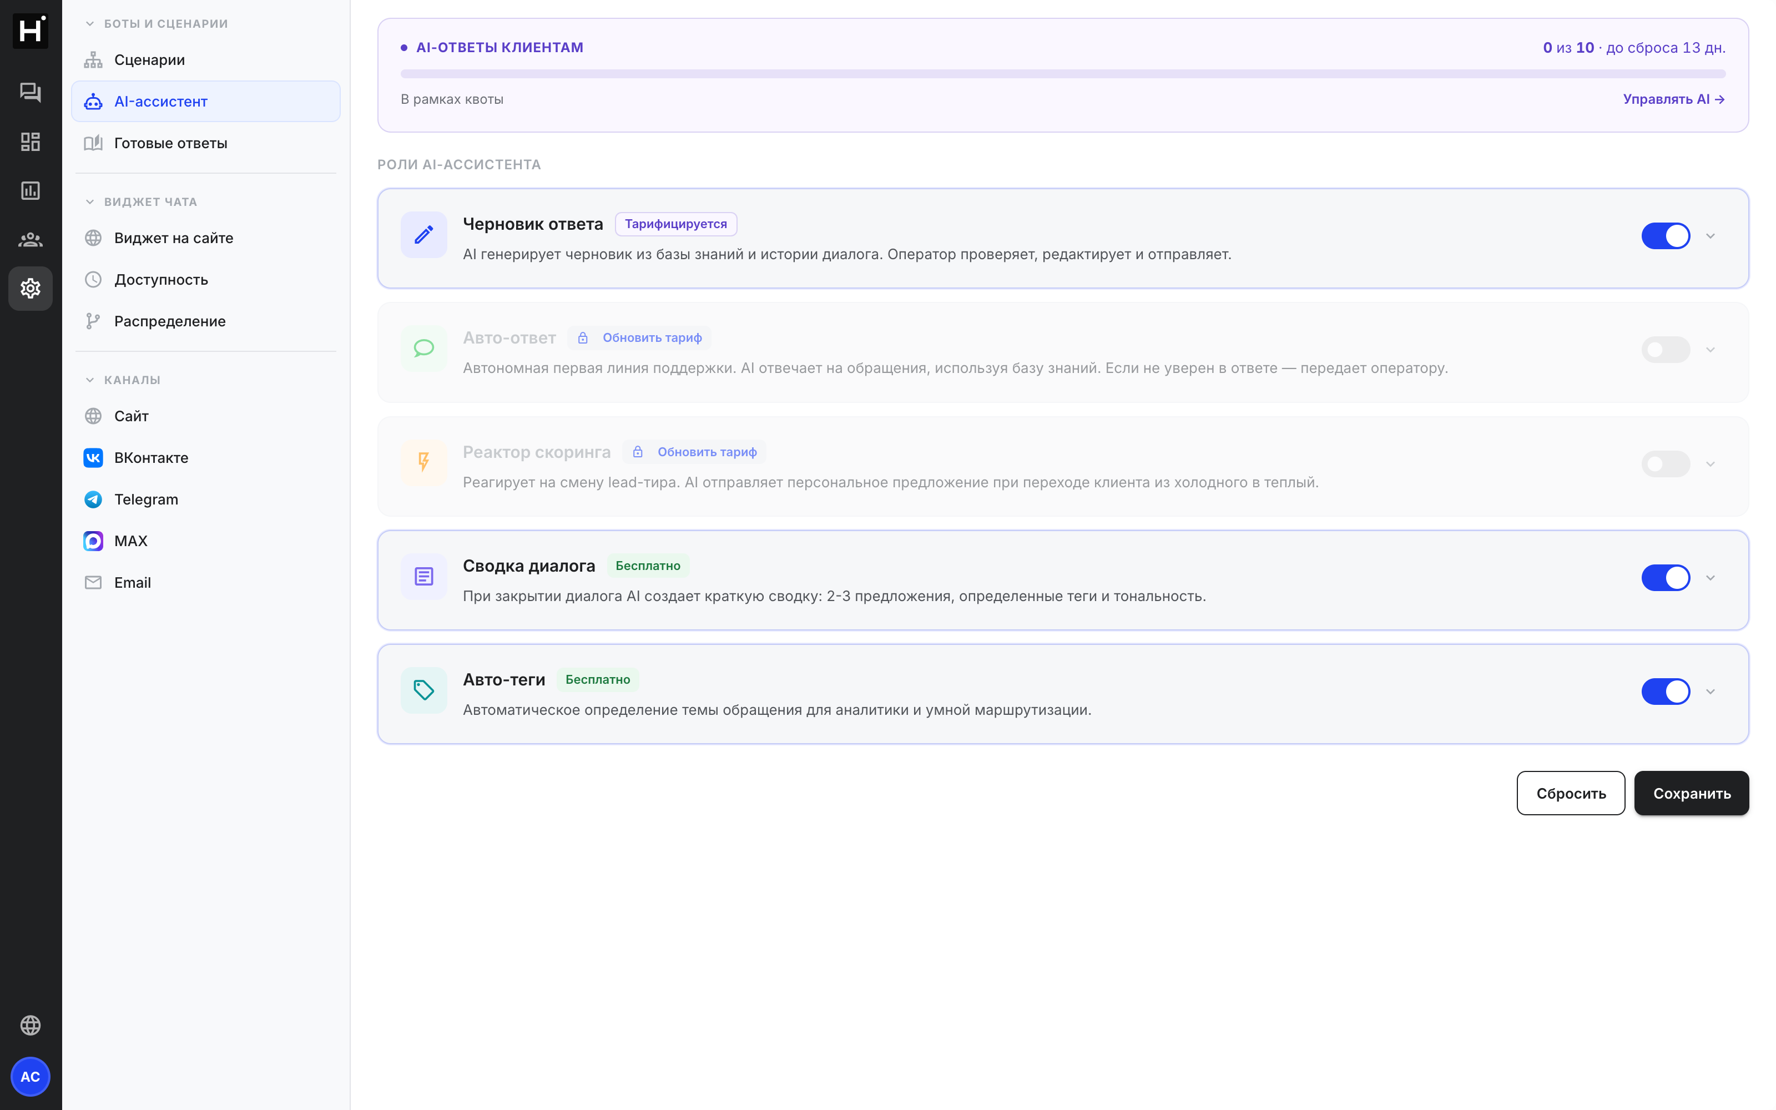Click the Черновик ответа pencil icon

point(423,235)
